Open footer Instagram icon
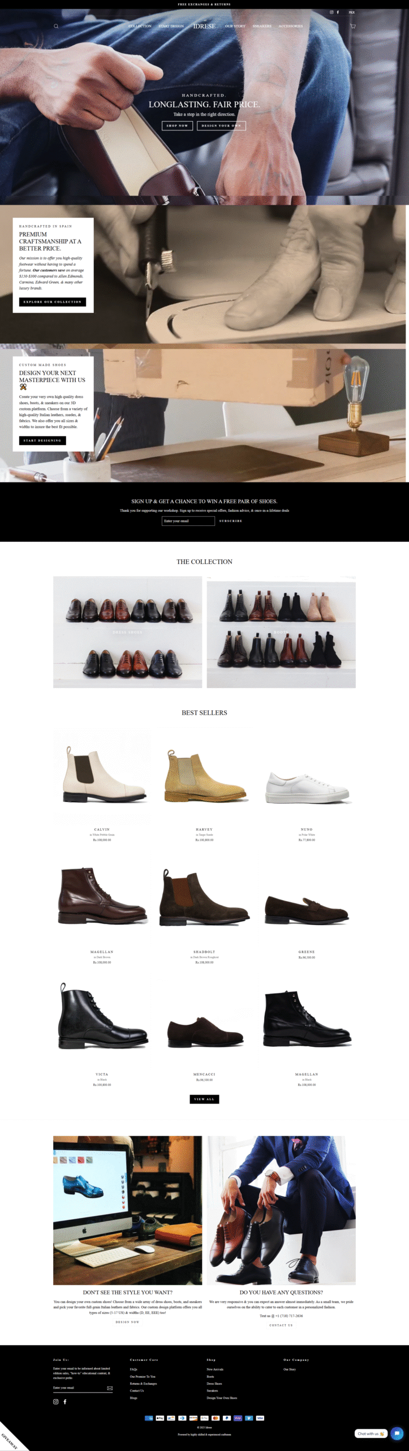Viewport: 409px width, 1451px height. click(x=56, y=1402)
